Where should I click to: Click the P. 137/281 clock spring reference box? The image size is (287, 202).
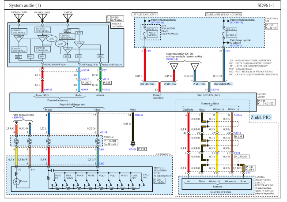click(x=111, y=142)
